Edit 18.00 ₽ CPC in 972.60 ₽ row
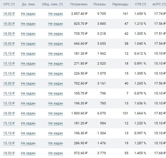166x158 pixels. [9, 153]
